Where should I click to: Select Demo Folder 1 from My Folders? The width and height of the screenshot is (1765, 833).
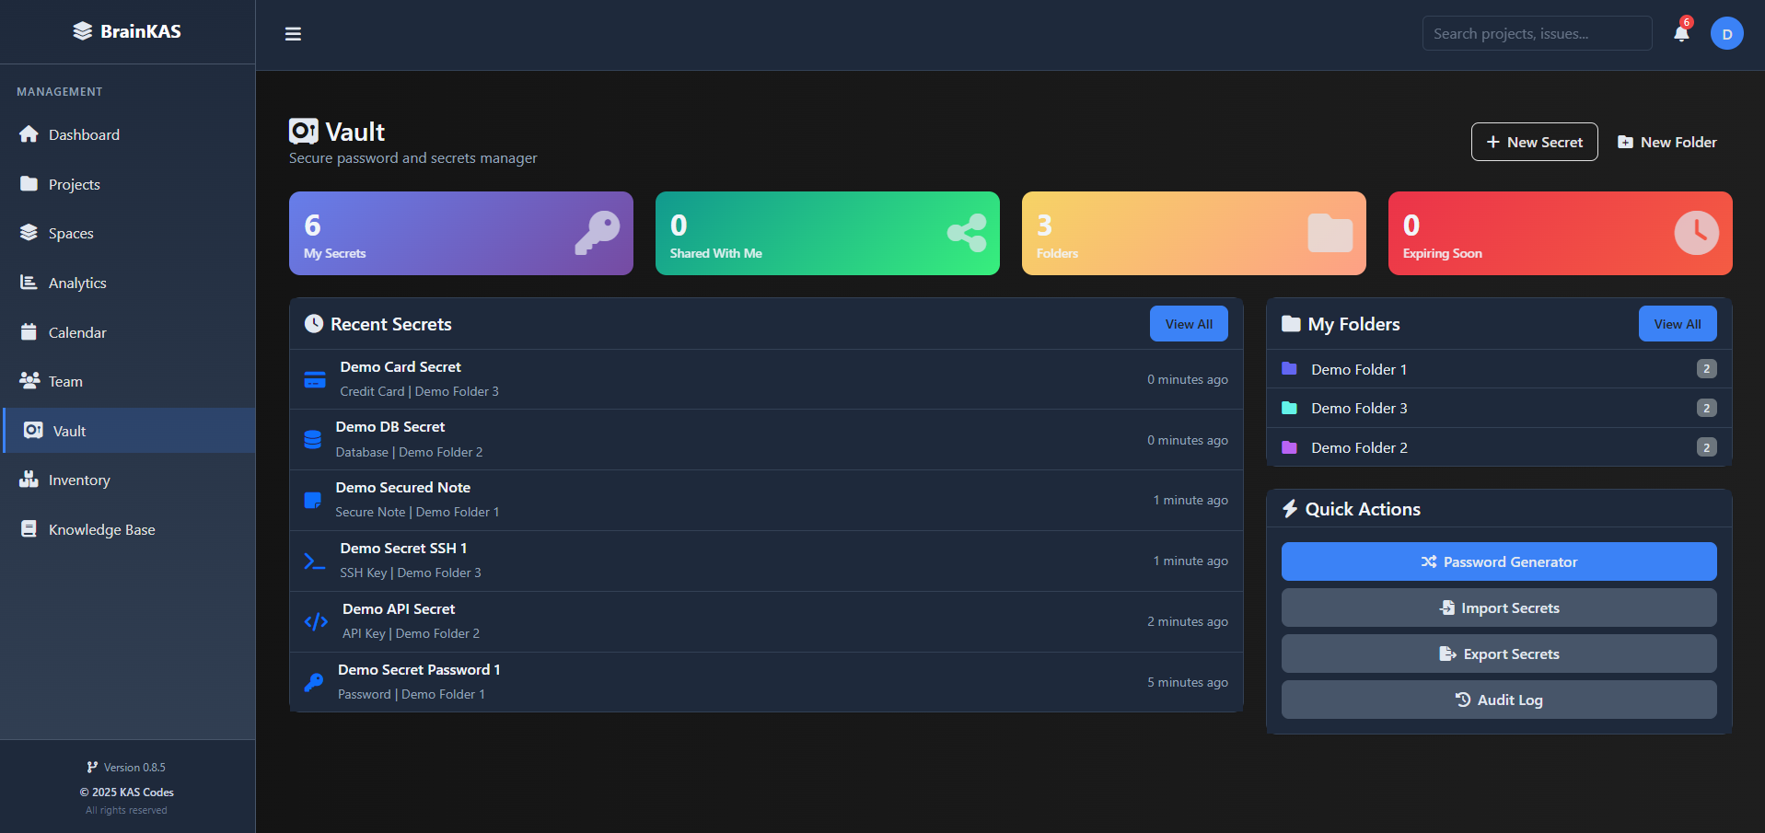point(1358,369)
